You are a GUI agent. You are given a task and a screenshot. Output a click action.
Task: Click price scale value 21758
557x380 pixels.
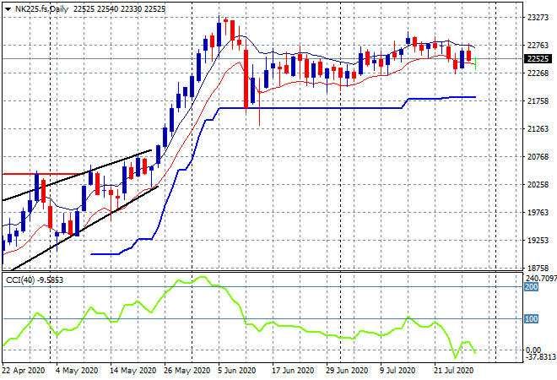[x=538, y=101]
